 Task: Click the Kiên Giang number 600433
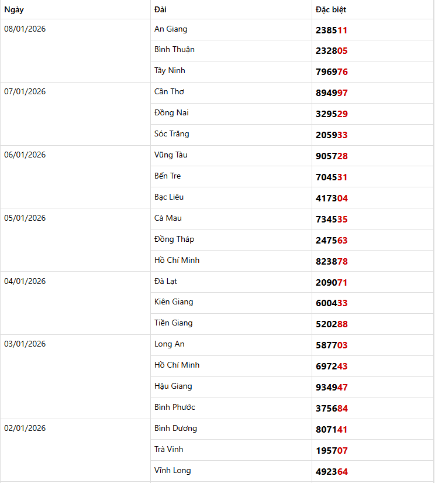click(x=332, y=303)
